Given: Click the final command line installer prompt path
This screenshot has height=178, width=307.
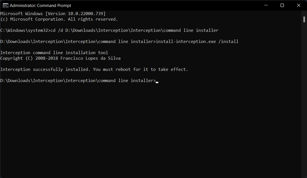Looking at the screenshot, I should [78, 81].
